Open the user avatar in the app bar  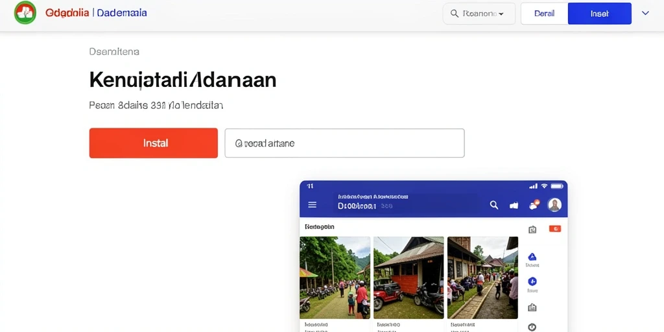(x=554, y=205)
